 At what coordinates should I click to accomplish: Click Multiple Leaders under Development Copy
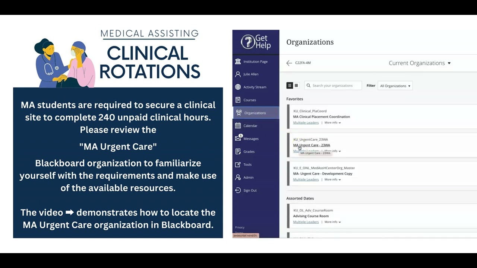tap(306, 179)
